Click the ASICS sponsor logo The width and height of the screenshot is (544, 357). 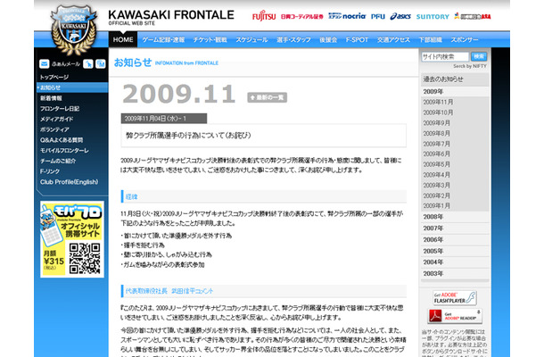pos(374,16)
